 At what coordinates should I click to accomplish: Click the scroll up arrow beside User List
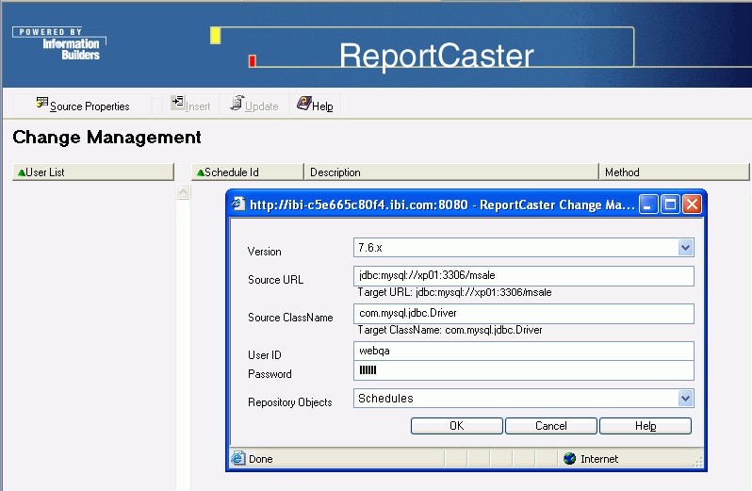point(183,192)
